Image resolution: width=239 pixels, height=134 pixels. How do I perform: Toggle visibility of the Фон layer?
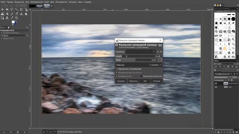(216, 87)
